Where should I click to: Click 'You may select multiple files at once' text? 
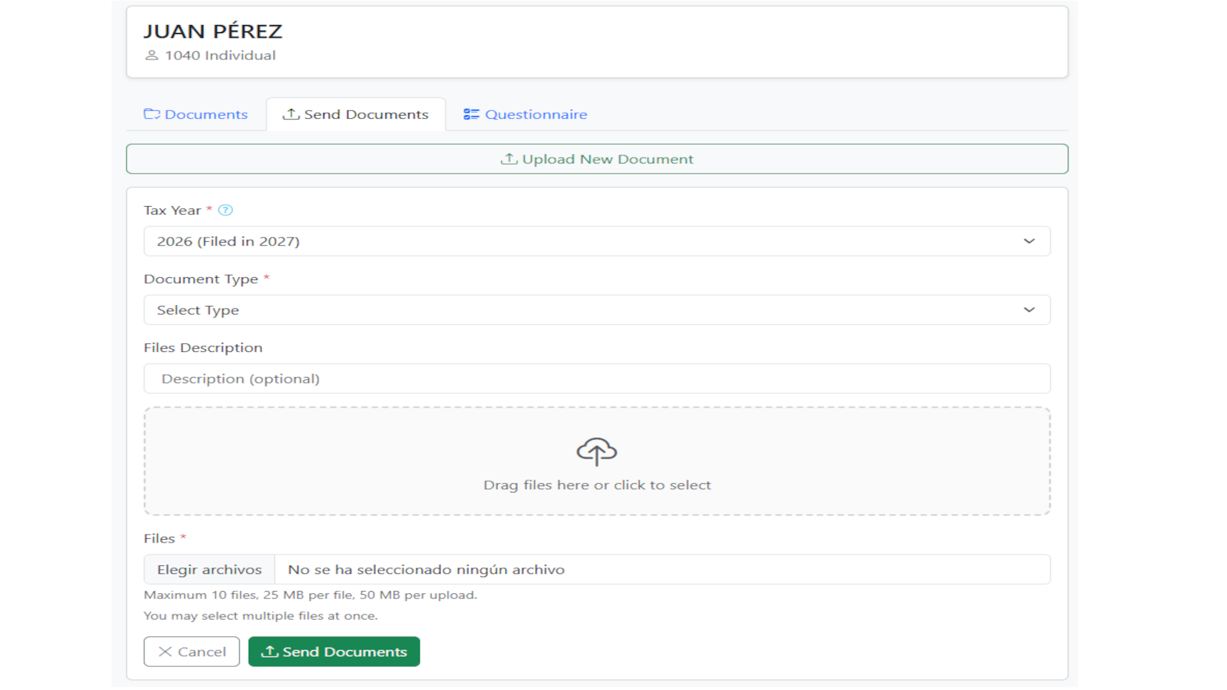261,616
